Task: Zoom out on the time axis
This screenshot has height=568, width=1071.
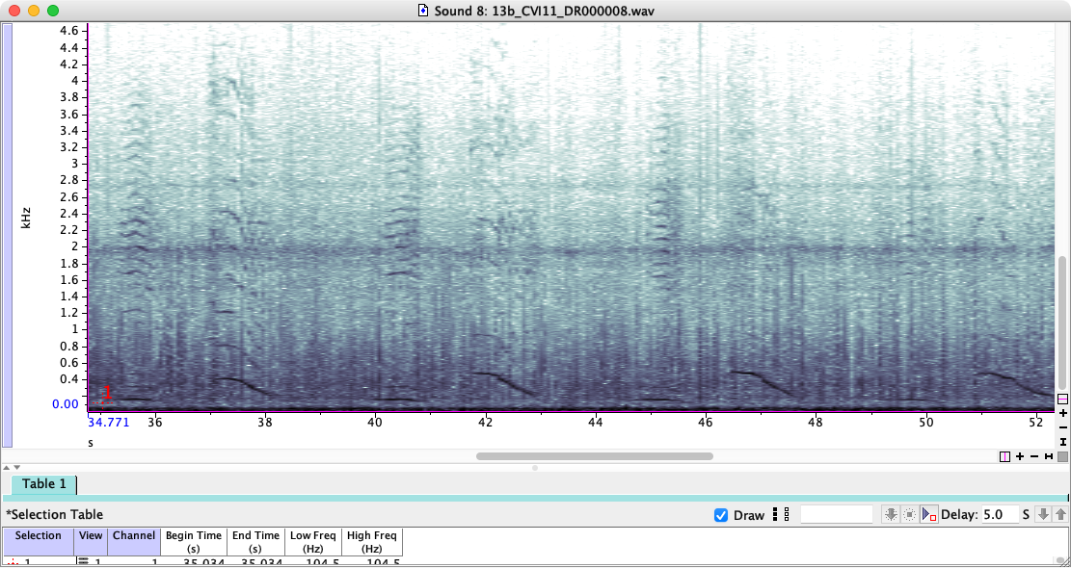Action: tap(1034, 456)
